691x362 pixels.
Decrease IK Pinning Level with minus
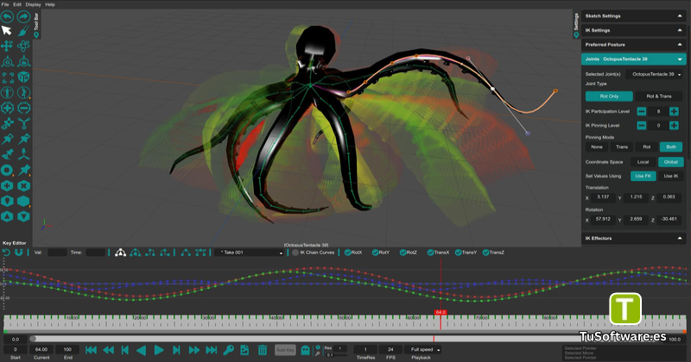click(x=641, y=125)
